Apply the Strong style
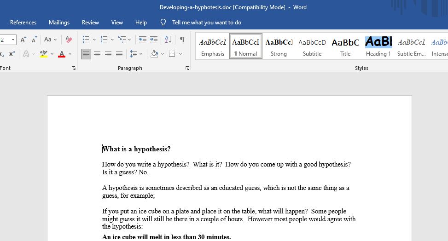The width and height of the screenshot is (448, 241). tap(279, 46)
